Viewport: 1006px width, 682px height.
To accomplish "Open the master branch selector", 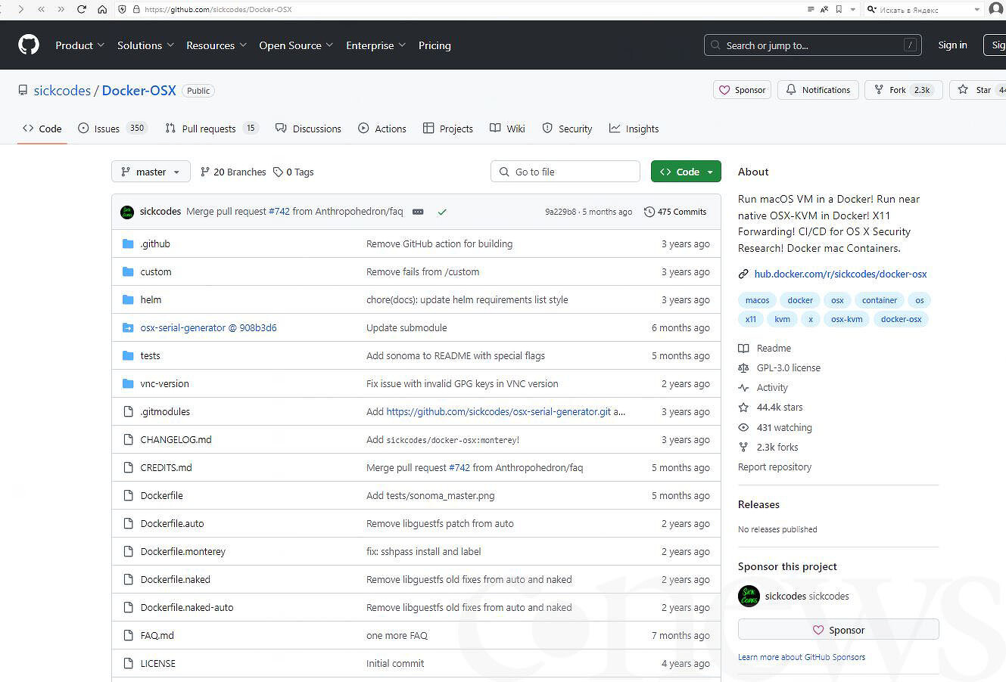I will pos(151,172).
